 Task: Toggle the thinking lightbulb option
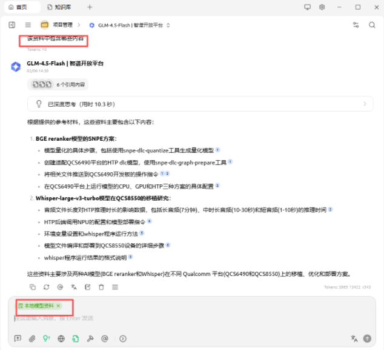pyautogui.click(x=46, y=338)
